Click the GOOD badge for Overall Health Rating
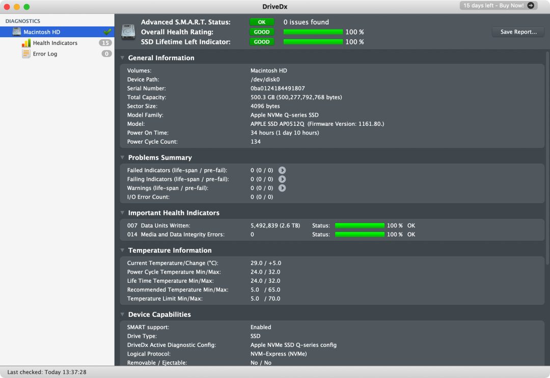This screenshot has height=378, width=550. point(262,32)
